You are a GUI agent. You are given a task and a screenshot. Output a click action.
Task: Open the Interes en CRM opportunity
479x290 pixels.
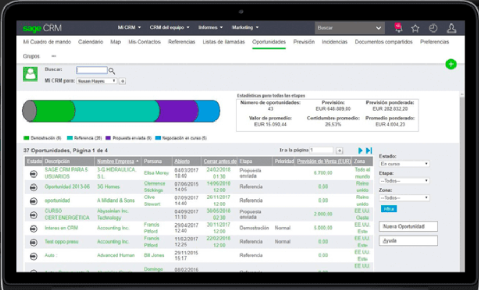click(x=61, y=228)
